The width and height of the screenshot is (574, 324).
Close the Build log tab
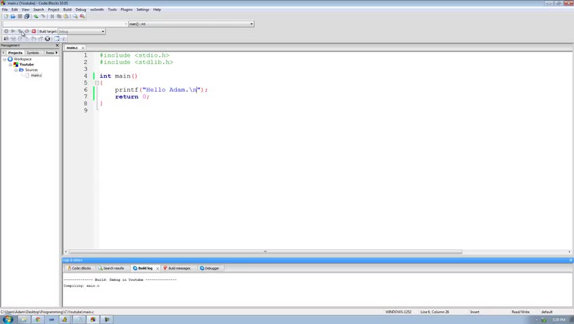[158, 268]
